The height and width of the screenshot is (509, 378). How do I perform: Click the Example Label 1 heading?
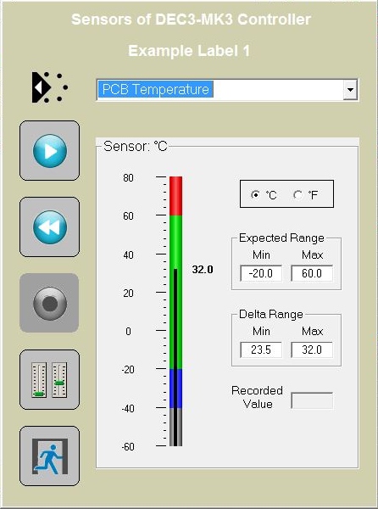pyautogui.click(x=189, y=51)
